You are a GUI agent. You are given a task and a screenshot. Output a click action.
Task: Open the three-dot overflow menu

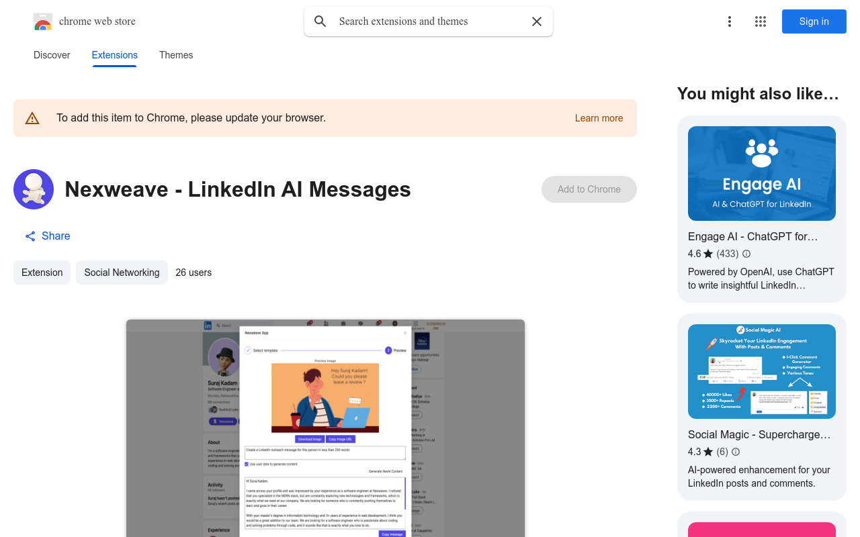click(730, 21)
